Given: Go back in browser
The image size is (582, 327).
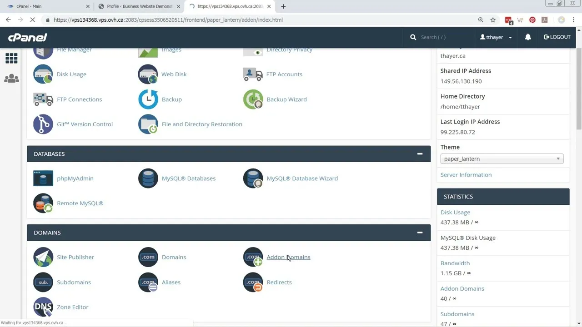Looking at the screenshot, I should point(8,20).
